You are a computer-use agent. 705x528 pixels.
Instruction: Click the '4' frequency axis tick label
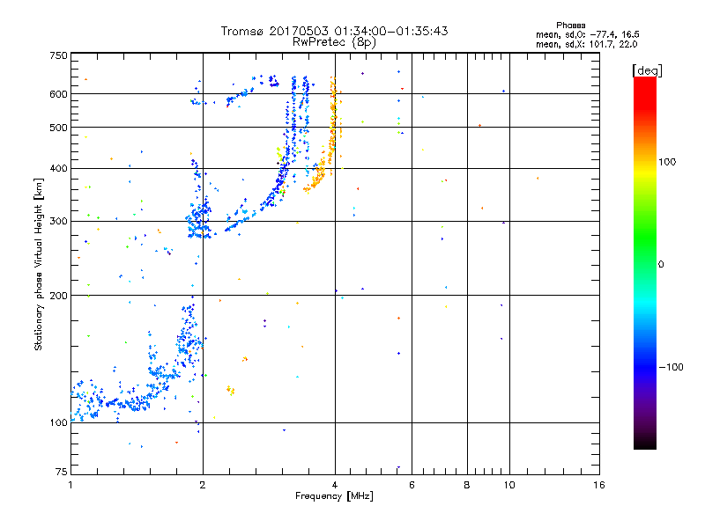tap(335, 485)
